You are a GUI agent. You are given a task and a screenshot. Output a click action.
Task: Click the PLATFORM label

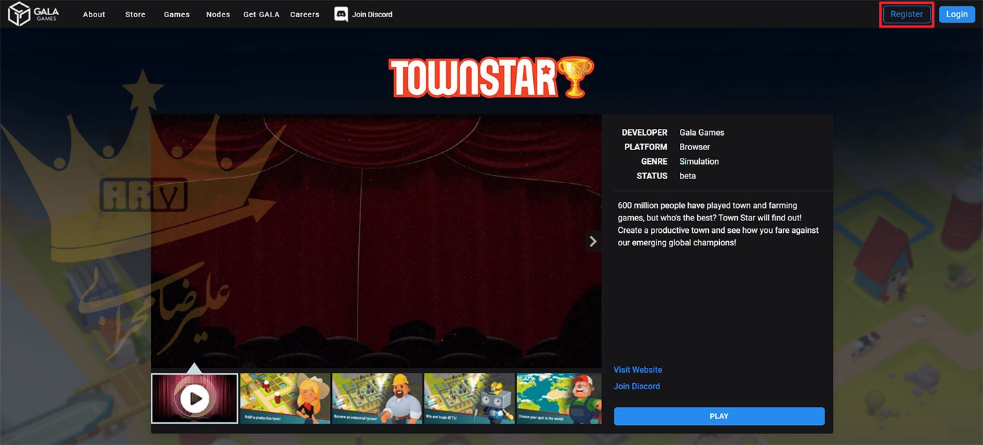pyautogui.click(x=645, y=147)
